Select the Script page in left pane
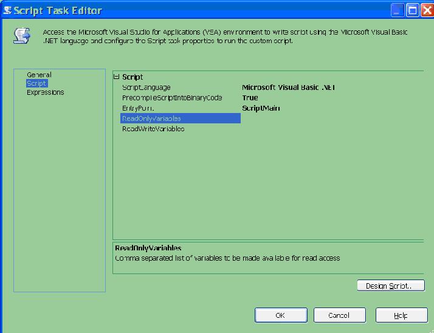This screenshot has height=333, width=434. click(37, 83)
